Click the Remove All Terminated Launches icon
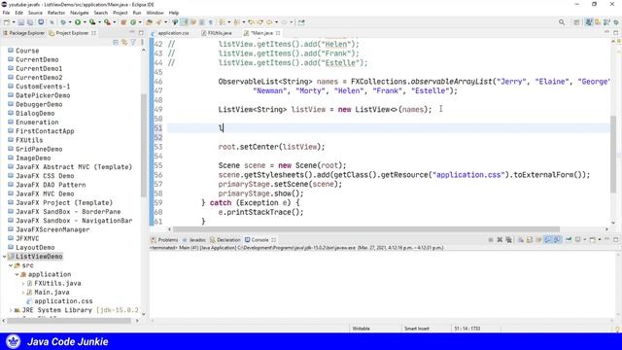 [x=508, y=240]
